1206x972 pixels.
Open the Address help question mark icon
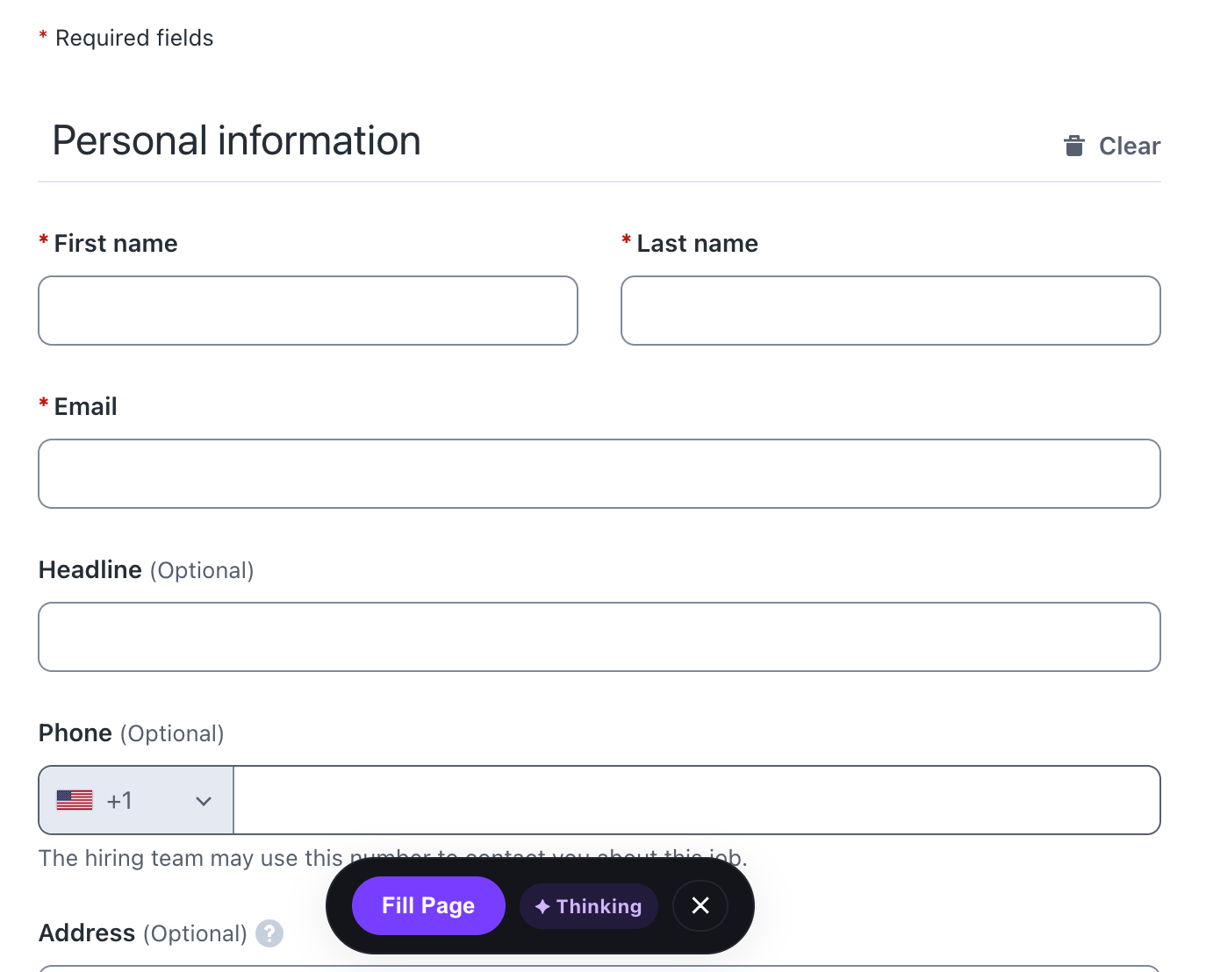[x=269, y=933]
